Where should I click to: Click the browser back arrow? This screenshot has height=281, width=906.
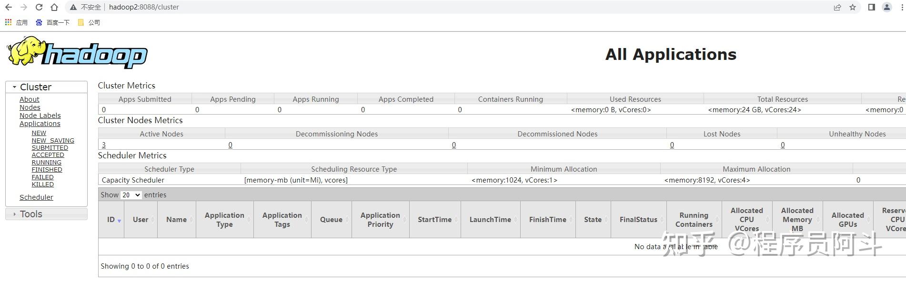click(x=9, y=7)
